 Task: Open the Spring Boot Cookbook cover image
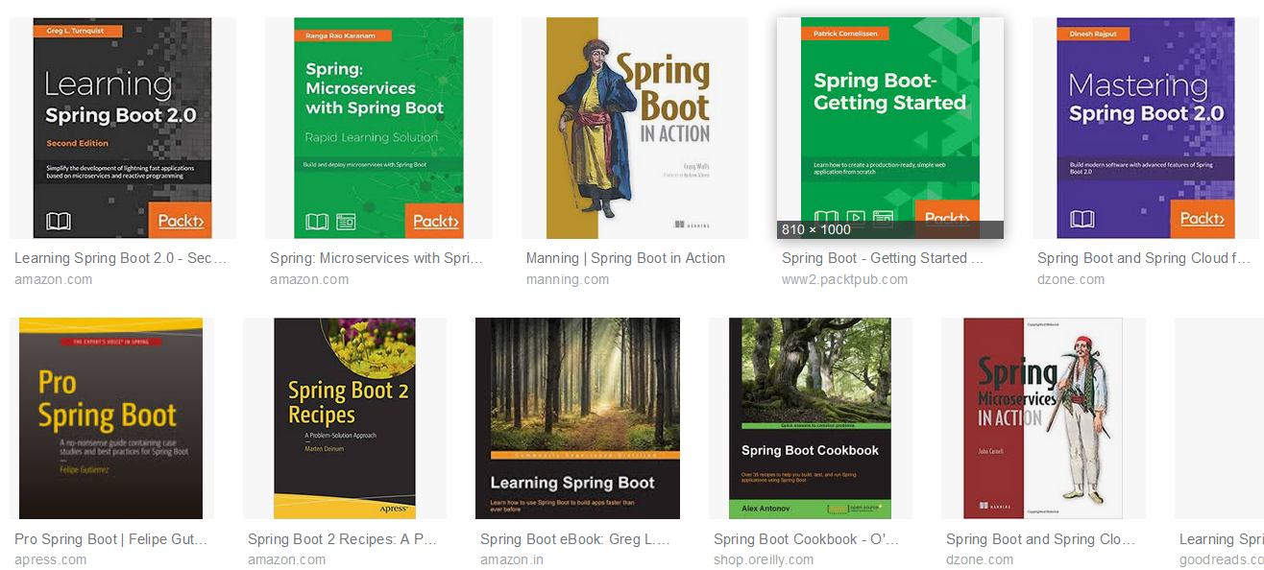tap(810, 418)
